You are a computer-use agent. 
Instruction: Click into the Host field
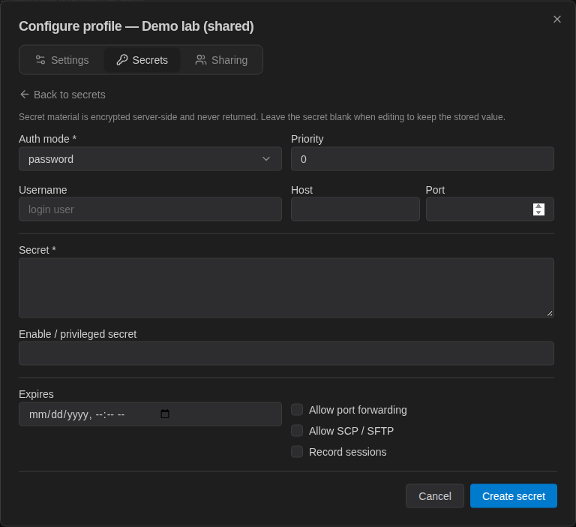click(x=355, y=209)
